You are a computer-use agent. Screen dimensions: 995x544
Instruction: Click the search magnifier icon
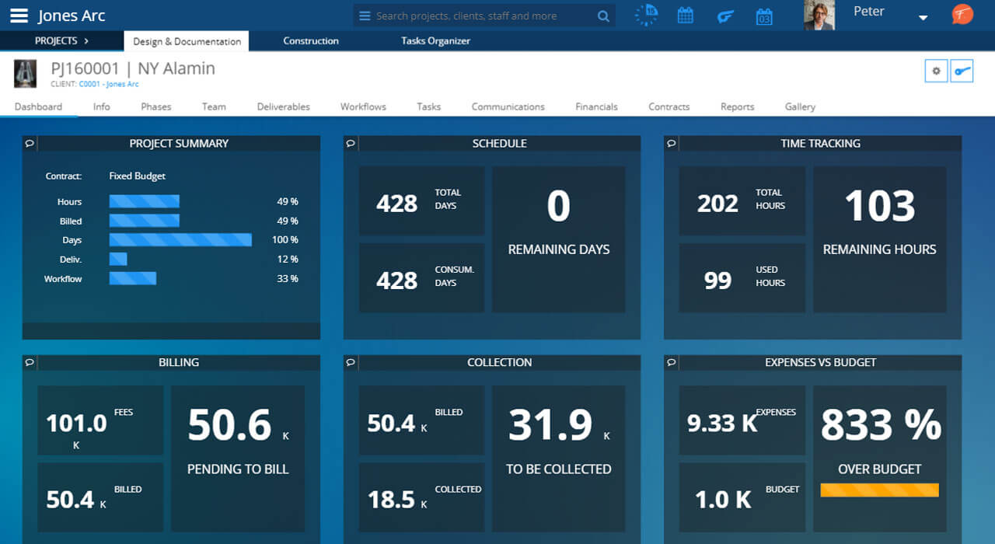603,16
